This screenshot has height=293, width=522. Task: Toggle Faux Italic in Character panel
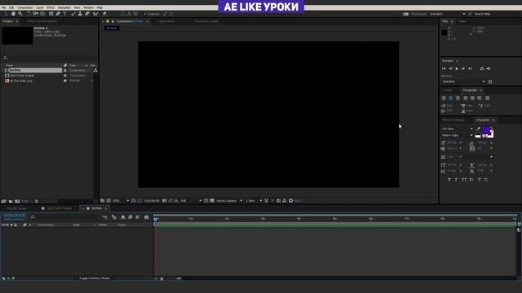pos(456,180)
